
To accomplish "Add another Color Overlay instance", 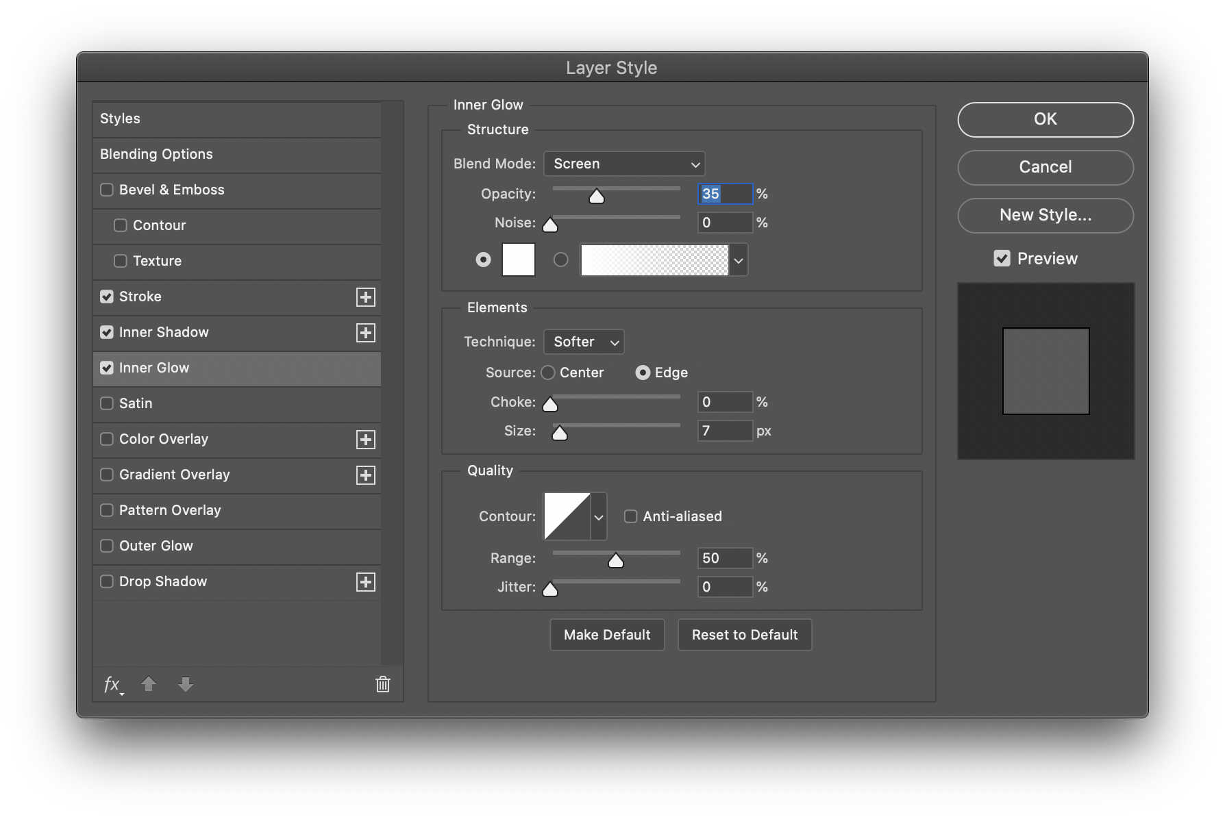I will (x=367, y=439).
